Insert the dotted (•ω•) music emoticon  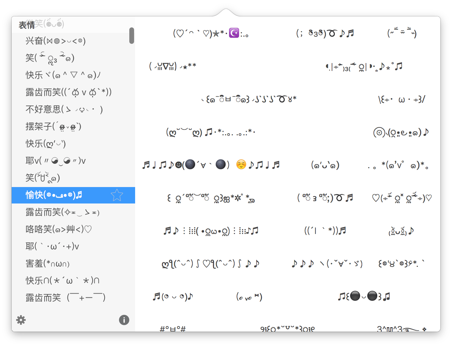click(211, 231)
